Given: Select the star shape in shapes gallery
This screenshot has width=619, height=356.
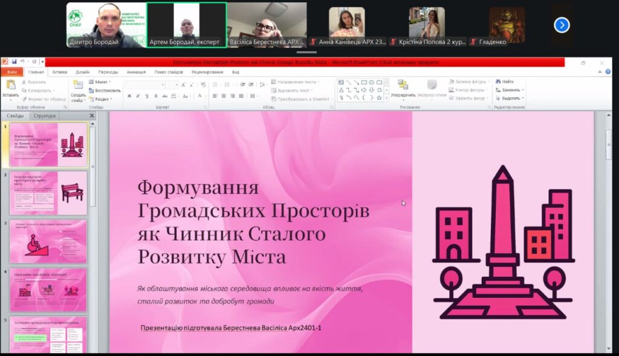Looking at the screenshot, I should click(x=379, y=98).
